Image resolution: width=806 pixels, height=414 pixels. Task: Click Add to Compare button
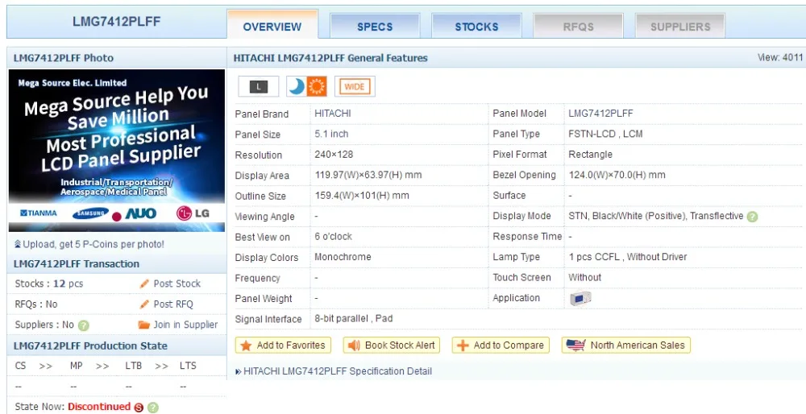[x=501, y=346]
